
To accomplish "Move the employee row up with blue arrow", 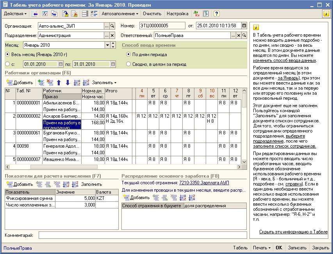I will tap(59, 83).
